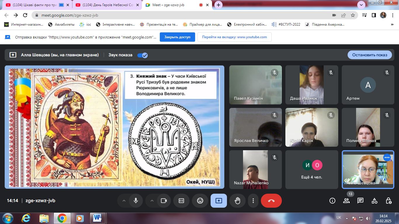Select Даша Иванюк participant tile
This screenshot has height=224, width=399.
pos(312,85)
